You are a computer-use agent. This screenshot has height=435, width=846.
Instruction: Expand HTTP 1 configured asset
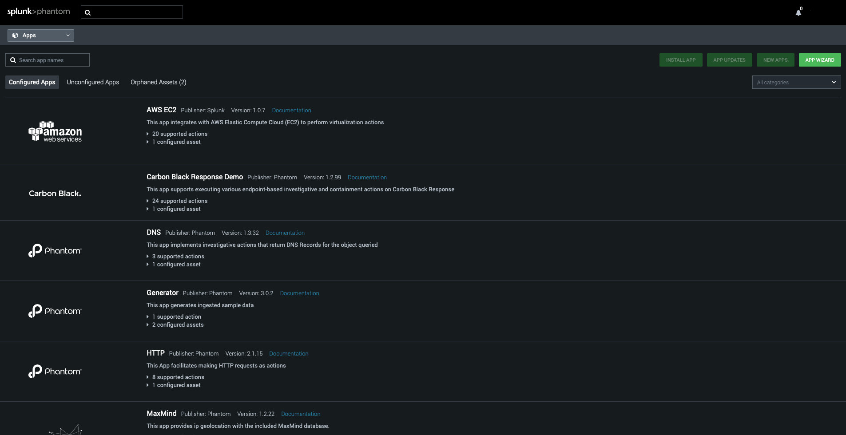[174, 385]
